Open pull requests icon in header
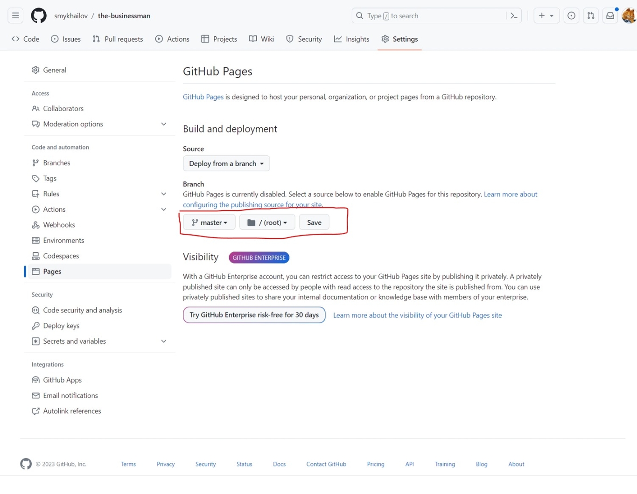The height and width of the screenshot is (494, 637). 591,16
